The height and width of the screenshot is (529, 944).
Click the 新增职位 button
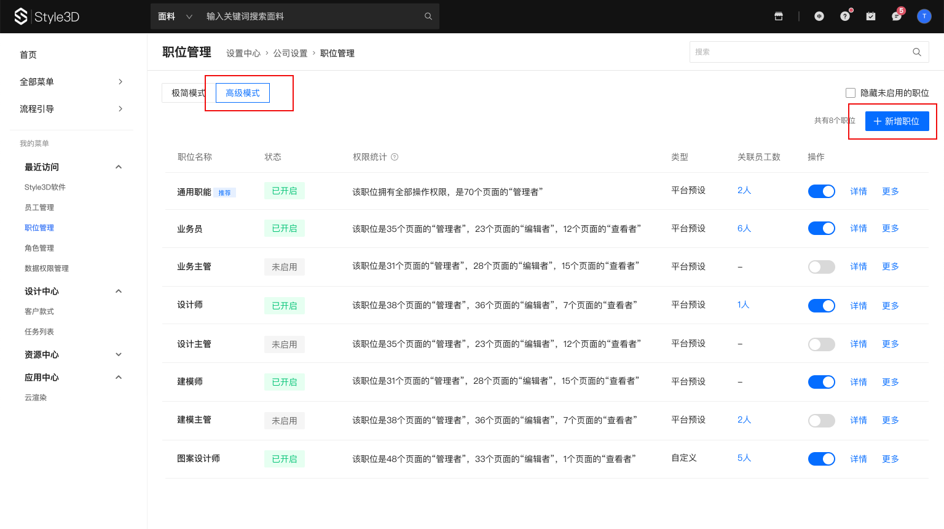897,121
